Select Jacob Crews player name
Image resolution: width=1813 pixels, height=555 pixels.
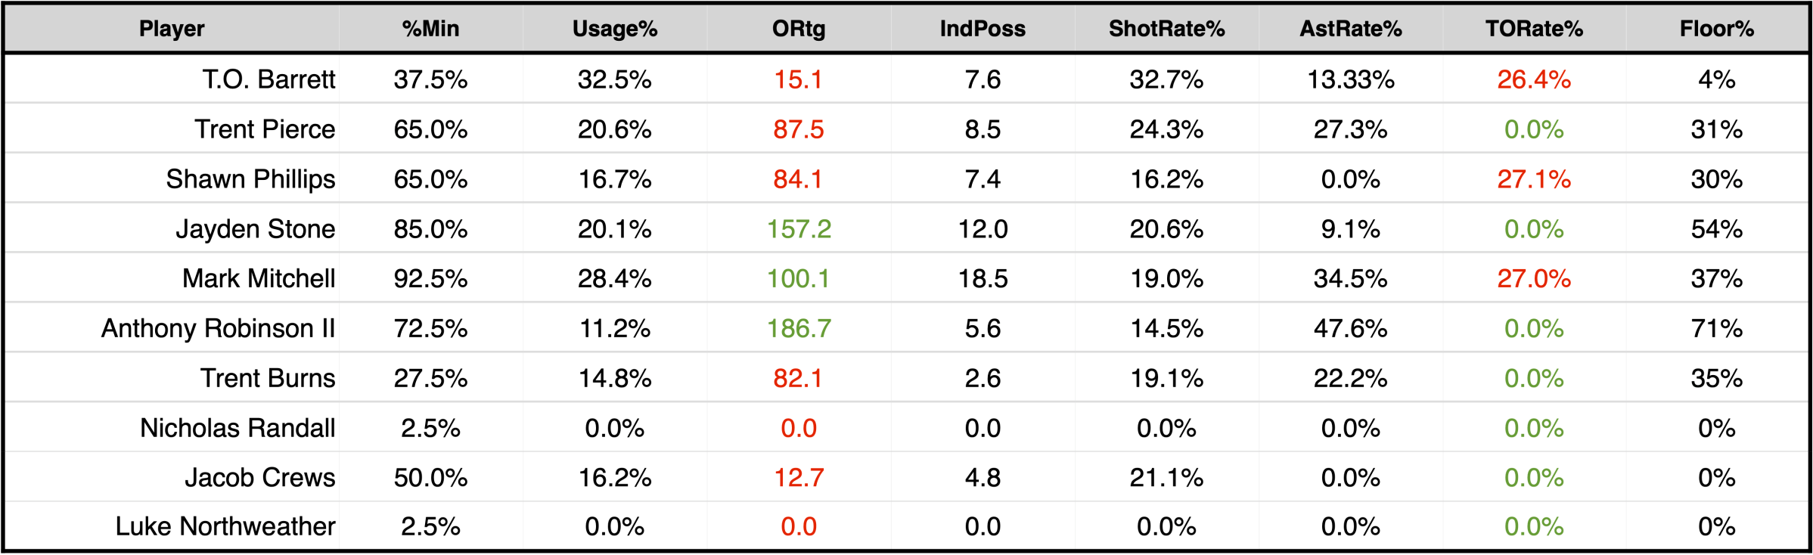coord(259,478)
